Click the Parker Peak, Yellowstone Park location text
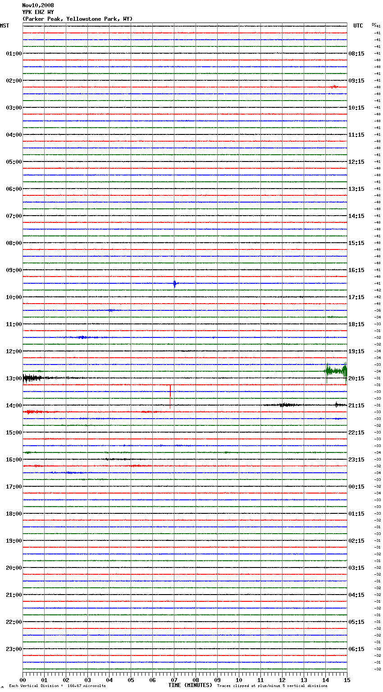Screen dimensions: 383x692 (78, 19)
